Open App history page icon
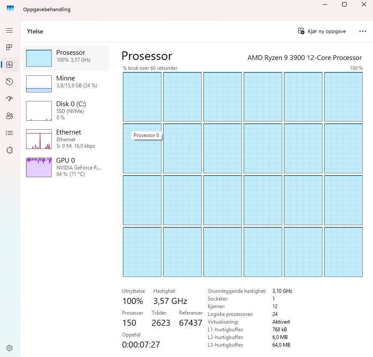 click(x=9, y=82)
